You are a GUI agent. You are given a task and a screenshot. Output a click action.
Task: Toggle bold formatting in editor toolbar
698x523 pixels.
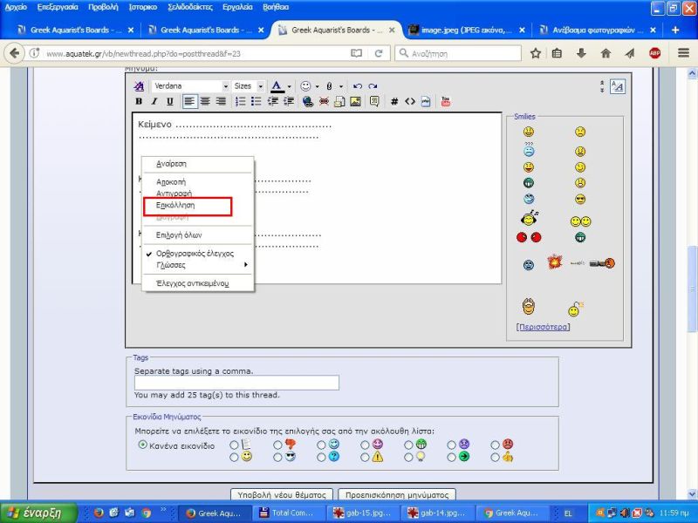pos(140,101)
